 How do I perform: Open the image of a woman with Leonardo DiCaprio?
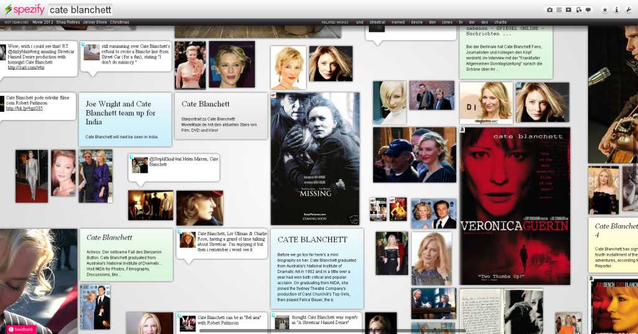[x=434, y=214]
